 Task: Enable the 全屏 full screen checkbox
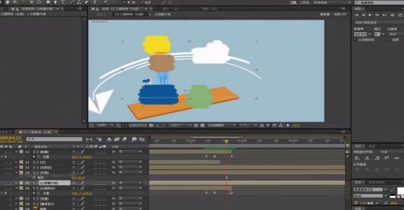(389, 40)
